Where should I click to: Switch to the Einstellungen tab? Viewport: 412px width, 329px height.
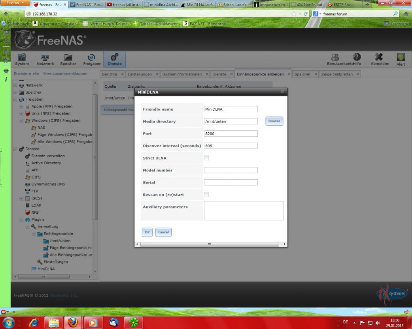click(x=140, y=74)
